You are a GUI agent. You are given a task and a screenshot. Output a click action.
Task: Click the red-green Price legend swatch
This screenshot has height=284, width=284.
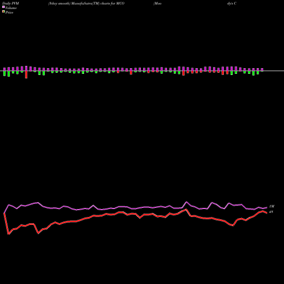3,12
